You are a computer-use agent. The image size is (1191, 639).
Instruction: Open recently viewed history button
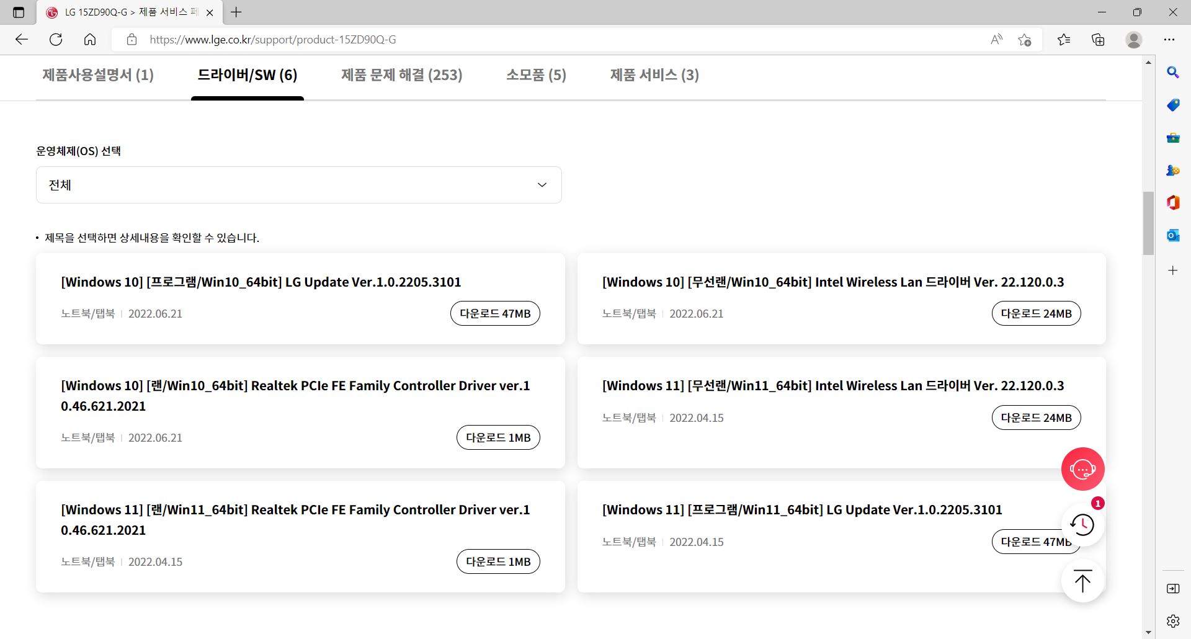(1083, 524)
